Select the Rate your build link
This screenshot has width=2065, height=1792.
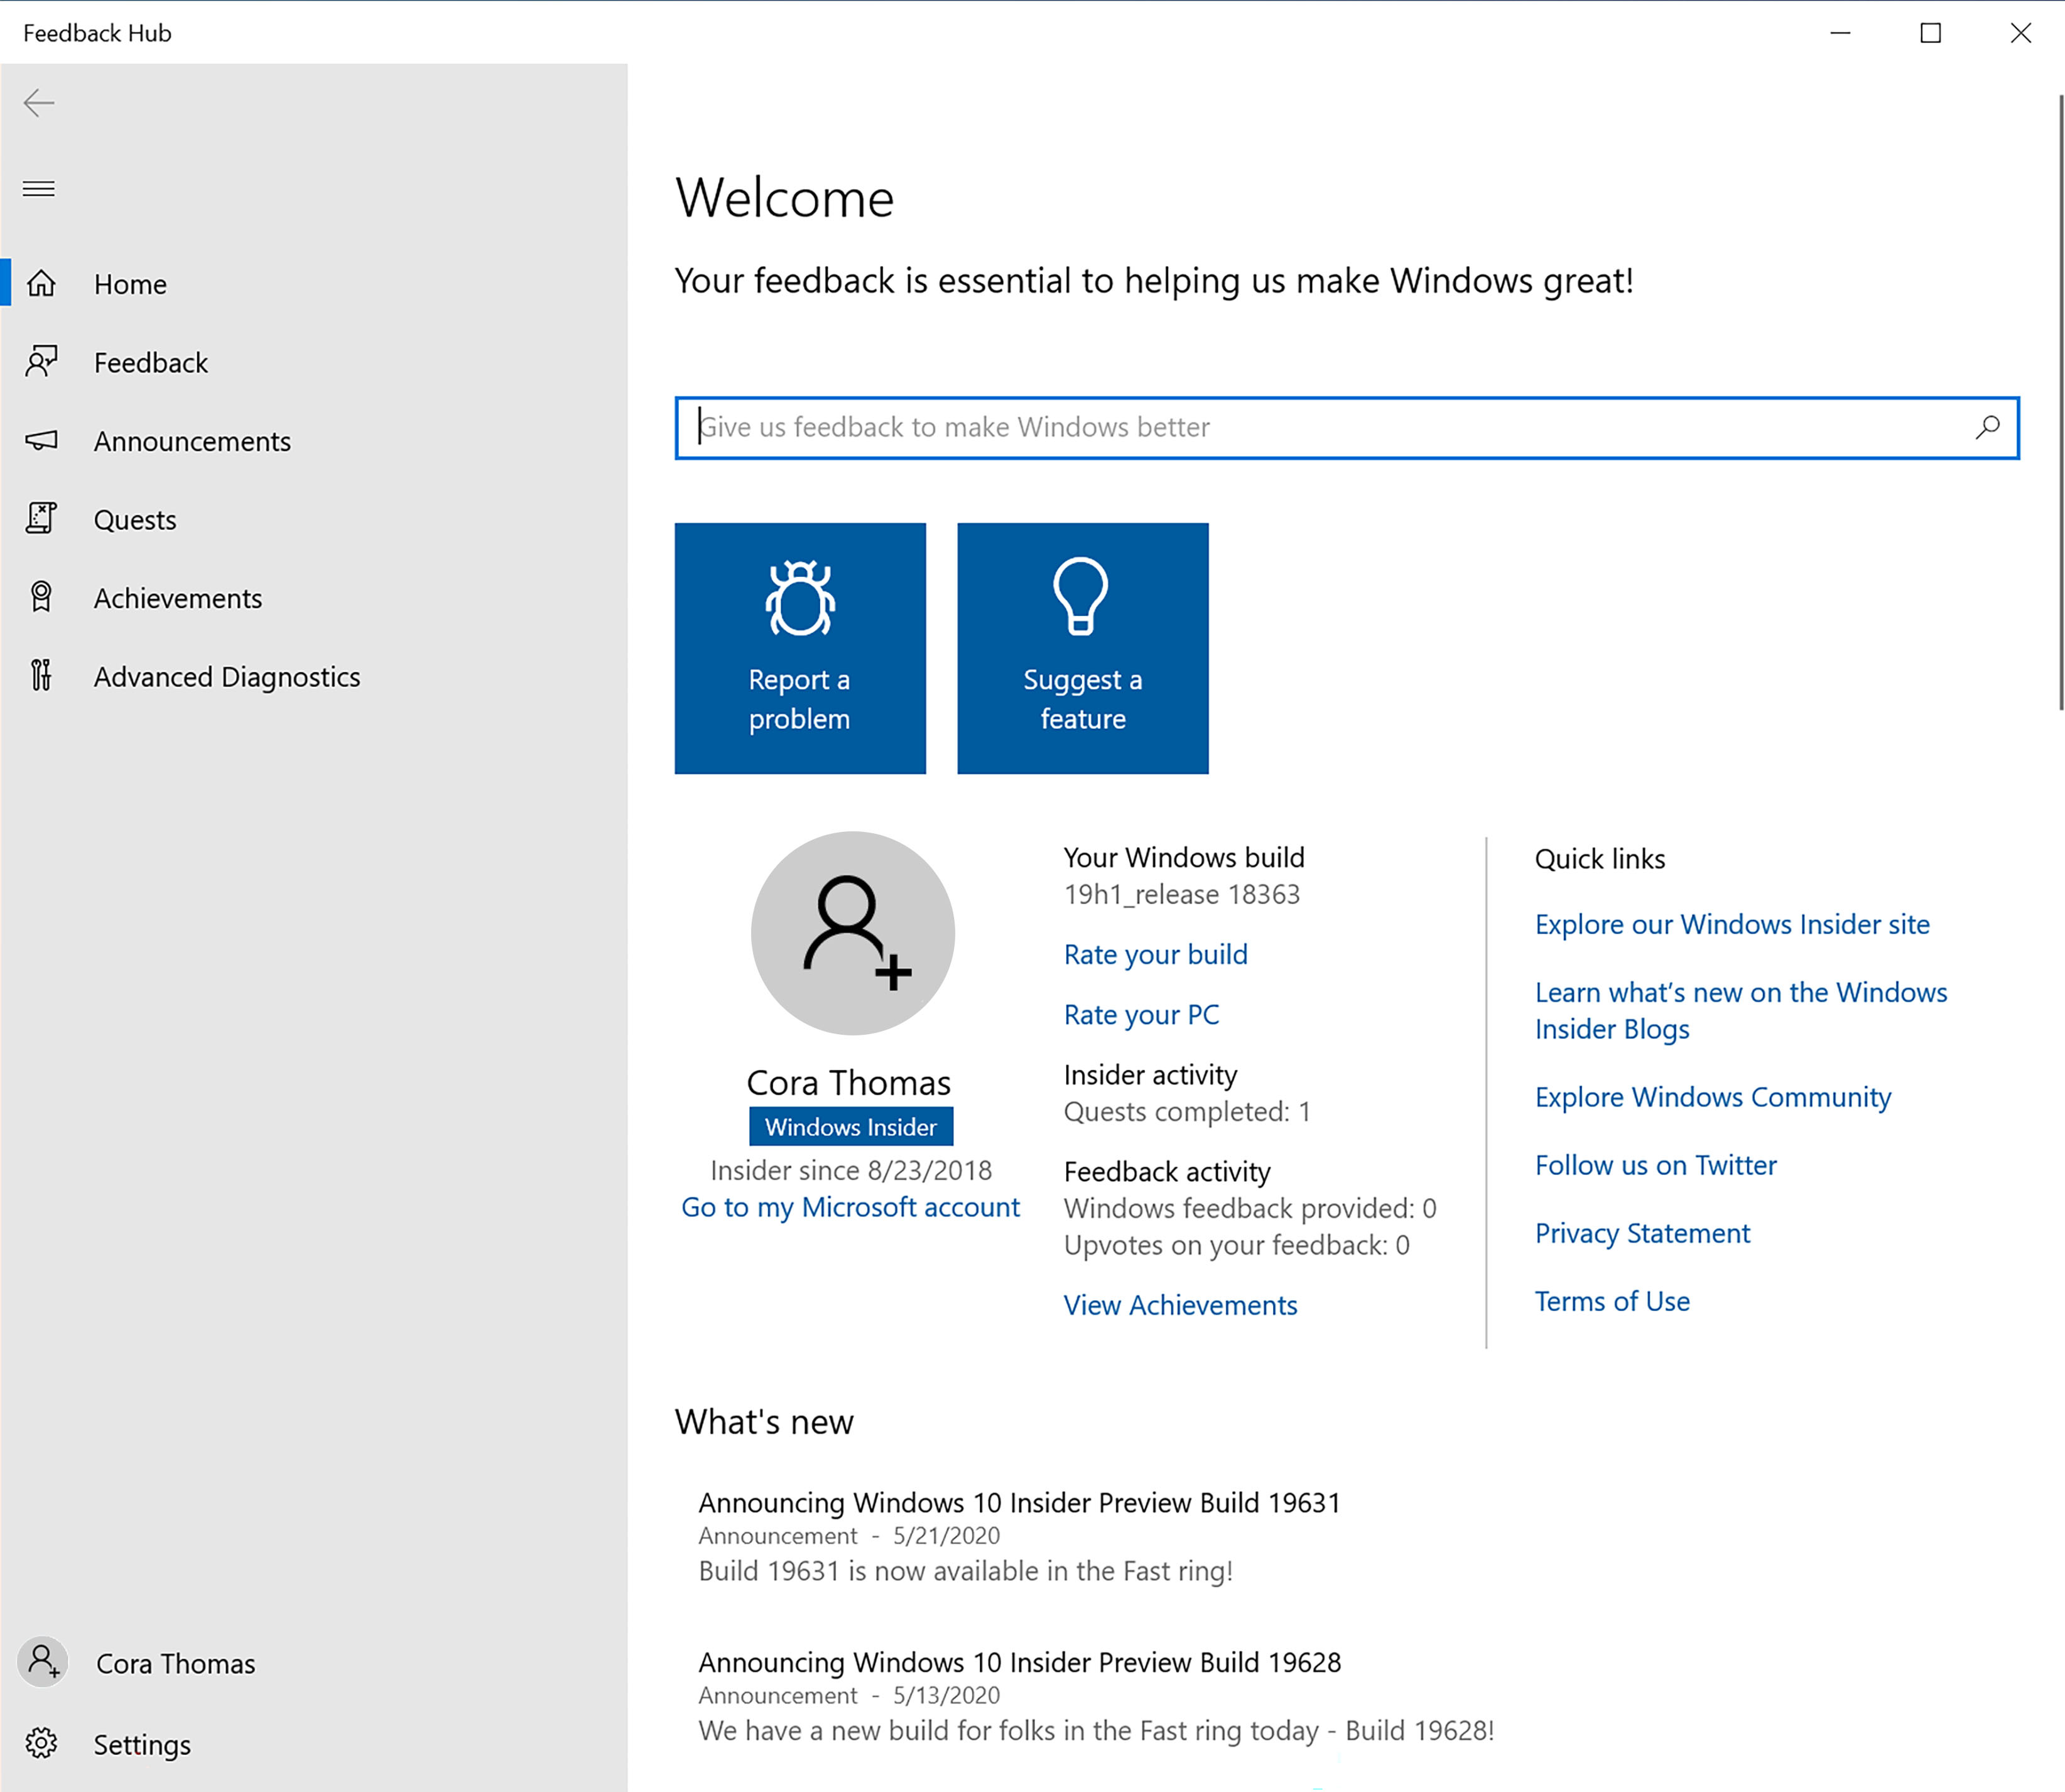(1154, 953)
